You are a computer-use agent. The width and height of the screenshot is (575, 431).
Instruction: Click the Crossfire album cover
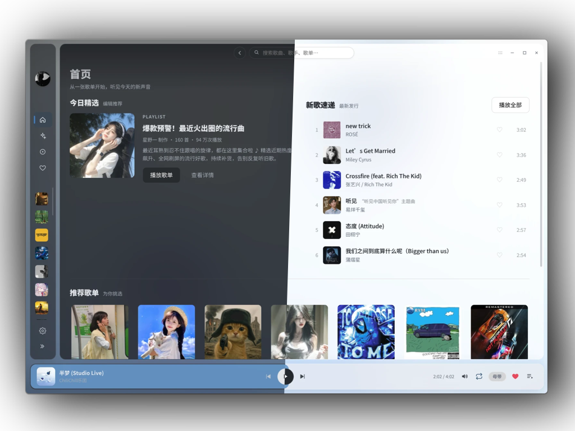(x=332, y=180)
